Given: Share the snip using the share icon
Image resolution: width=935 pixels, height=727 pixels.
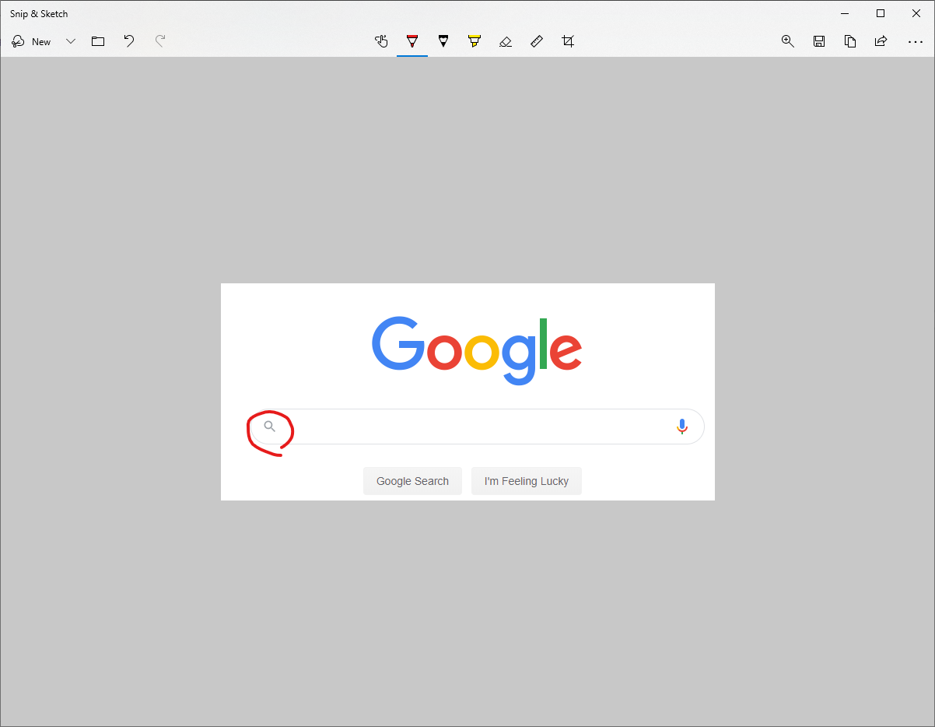Looking at the screenshot, I should click(881, 41).
